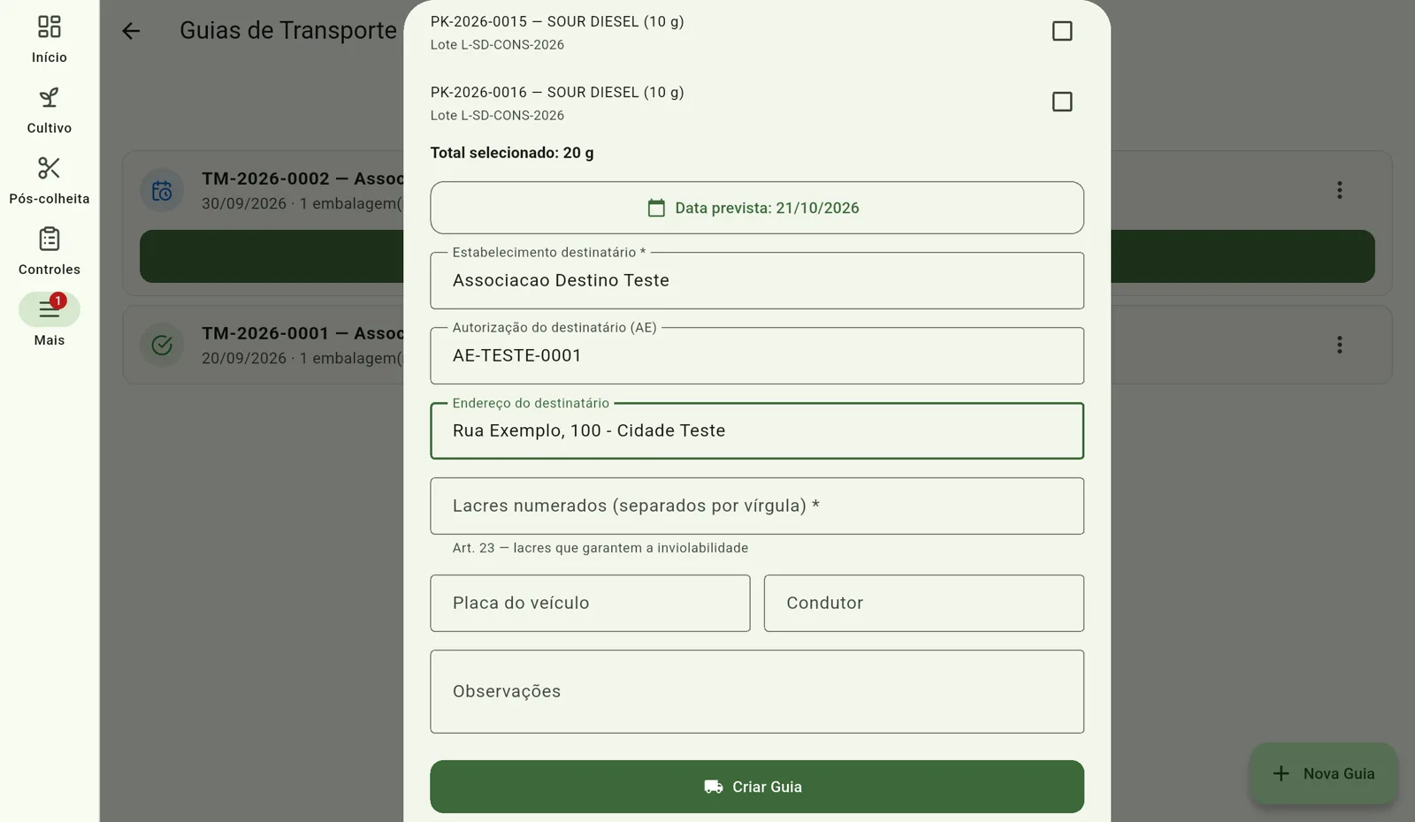Click the Art. 23 lacres helper text

click(600, 548)
